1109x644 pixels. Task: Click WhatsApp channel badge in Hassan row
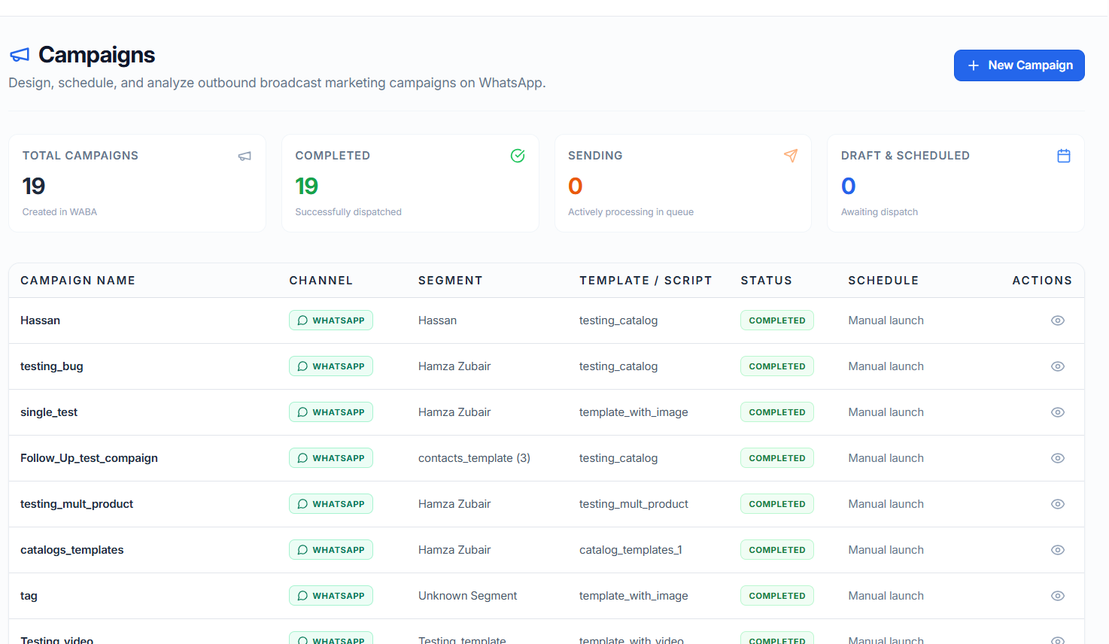tap(331, 320)
